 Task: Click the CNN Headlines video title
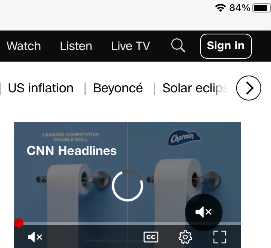(72, 151)
